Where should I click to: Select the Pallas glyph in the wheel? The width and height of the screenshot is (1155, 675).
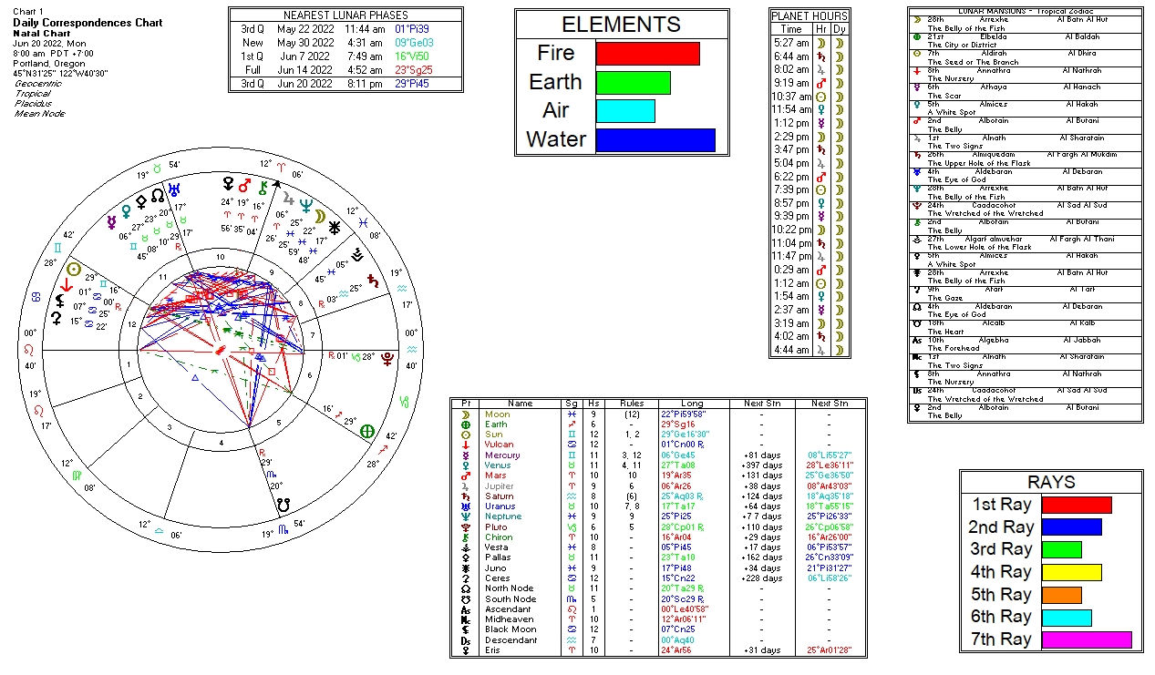140,201
